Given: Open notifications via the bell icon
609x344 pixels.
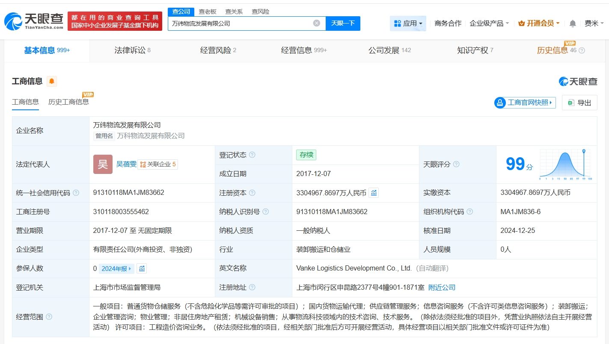Looking at the screenshot, I should [573, 24].
